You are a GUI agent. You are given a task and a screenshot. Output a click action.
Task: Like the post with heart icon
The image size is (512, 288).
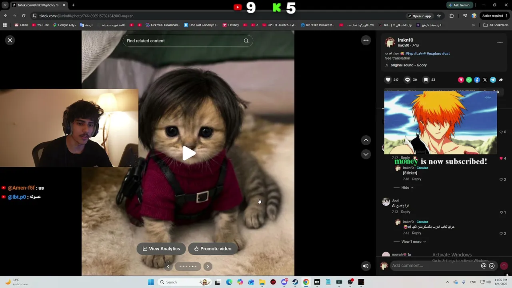click(388, 80)
